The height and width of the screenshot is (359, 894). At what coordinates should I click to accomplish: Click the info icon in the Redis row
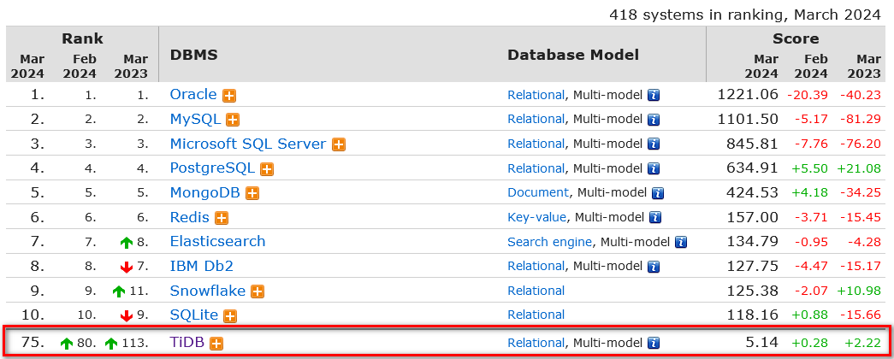[654, 218]
